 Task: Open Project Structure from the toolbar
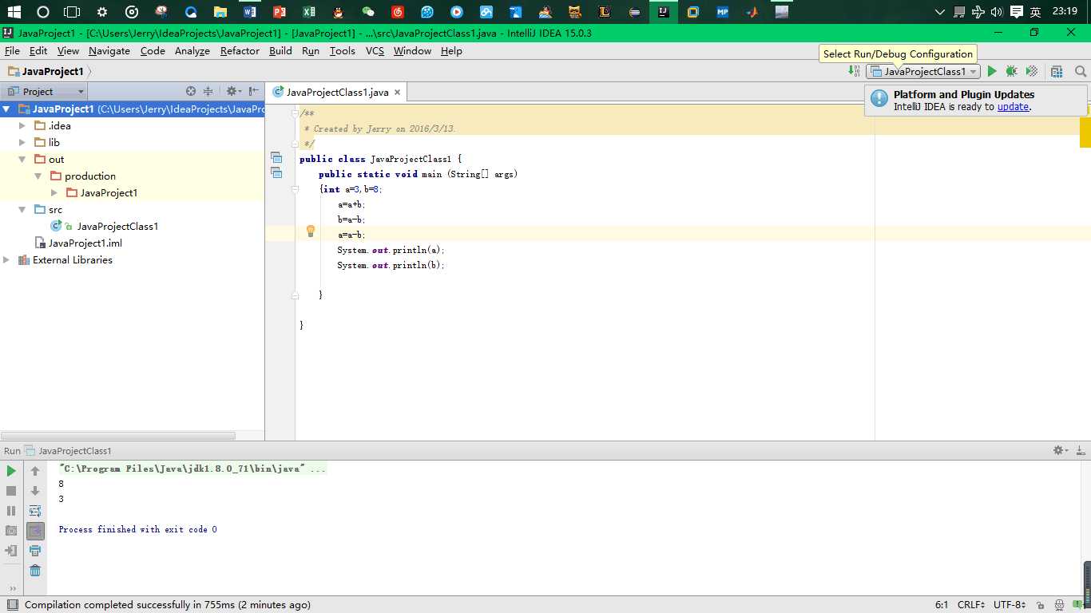(1057, 71)
